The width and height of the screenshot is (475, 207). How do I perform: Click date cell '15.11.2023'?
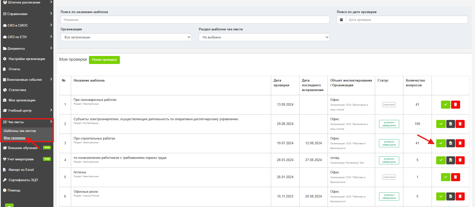pos(285,196)
